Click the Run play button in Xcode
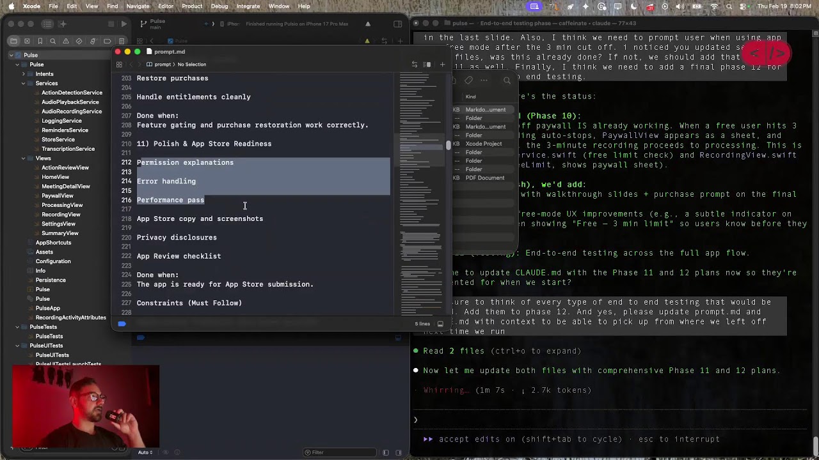 point(124,24)
